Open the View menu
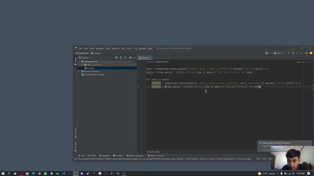Screen dimensions: 314x176 92,48
